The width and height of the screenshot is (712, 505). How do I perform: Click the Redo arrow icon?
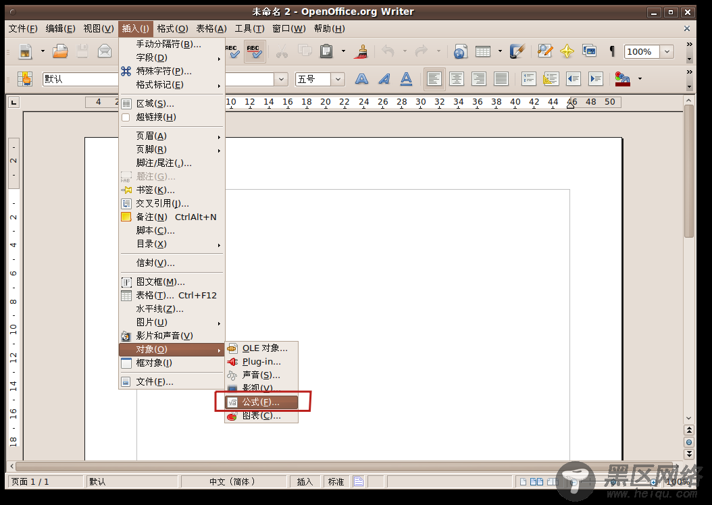click(422, 51)
